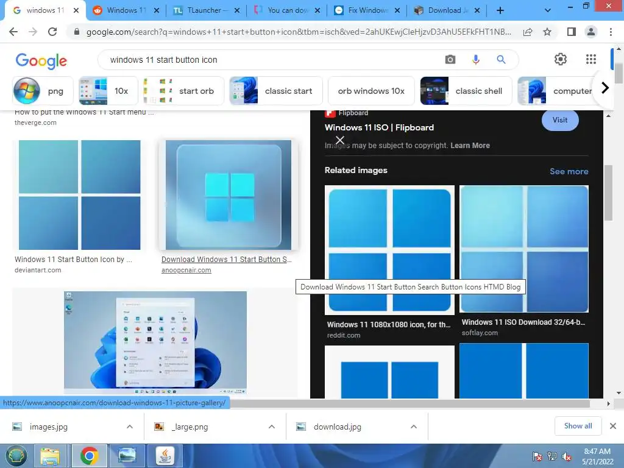Image resolution: width=624 pixels, height=468 pixels.
Task: Bookmark this page with the star icon
Action: [x=547, y=32]
